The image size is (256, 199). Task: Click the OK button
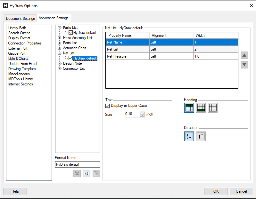tap(216, 191)
